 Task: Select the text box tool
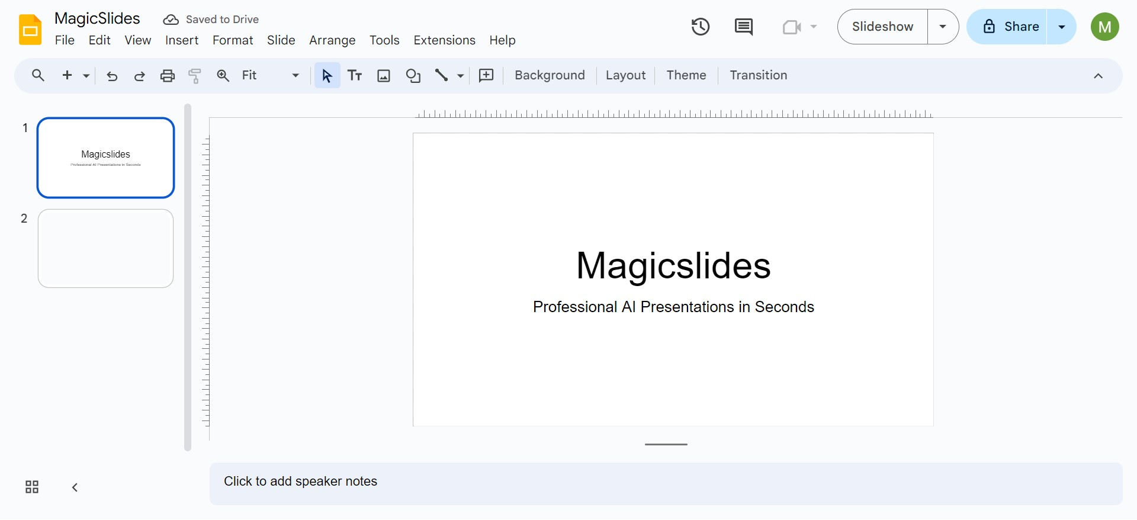(x=355, y=76)
